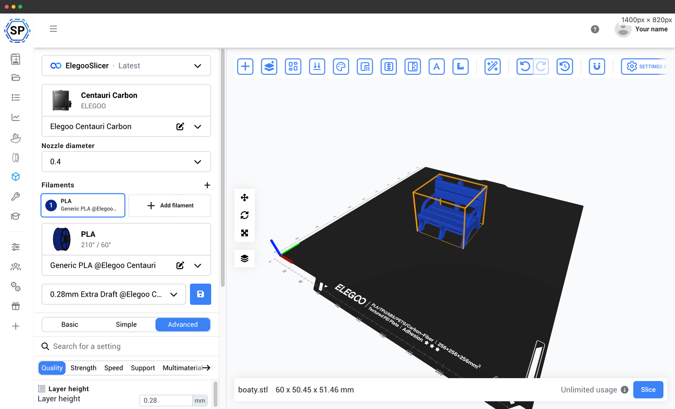The image size is (675, 409).
Task: Open the filament spools icon
Action: (16, 157)
